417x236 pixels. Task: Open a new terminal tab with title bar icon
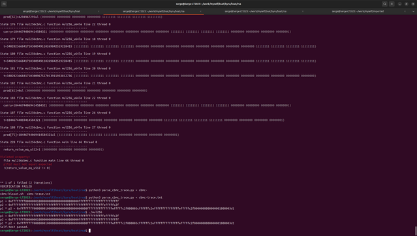click(x=4, y=4)
